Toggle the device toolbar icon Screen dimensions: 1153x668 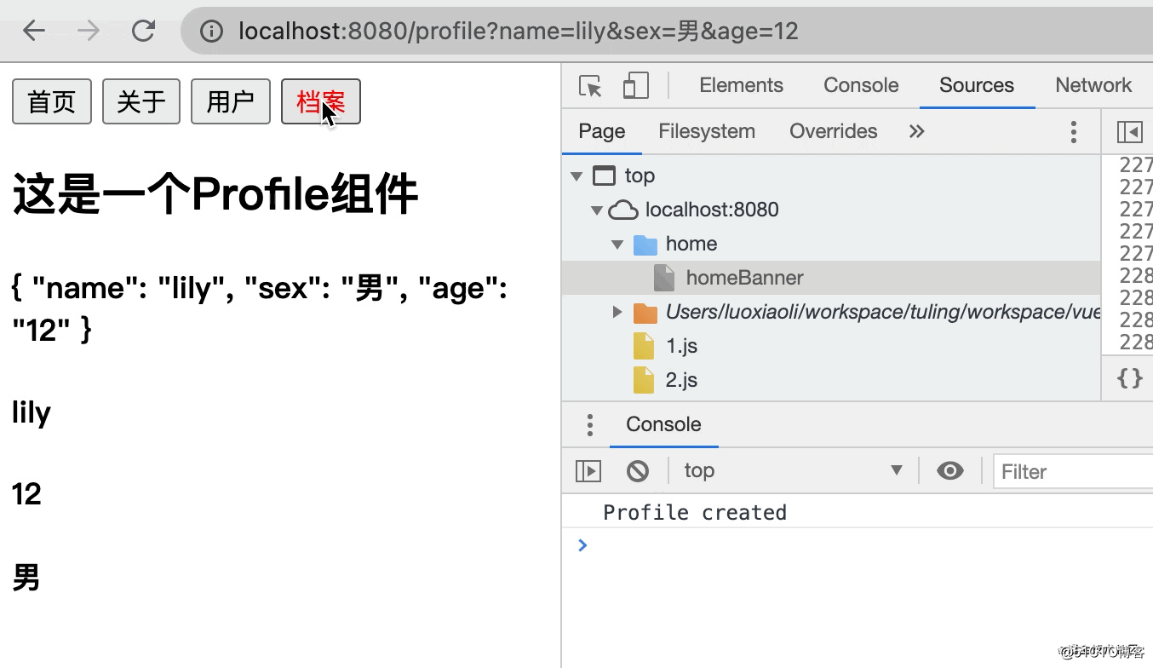[x=635, y=85]
